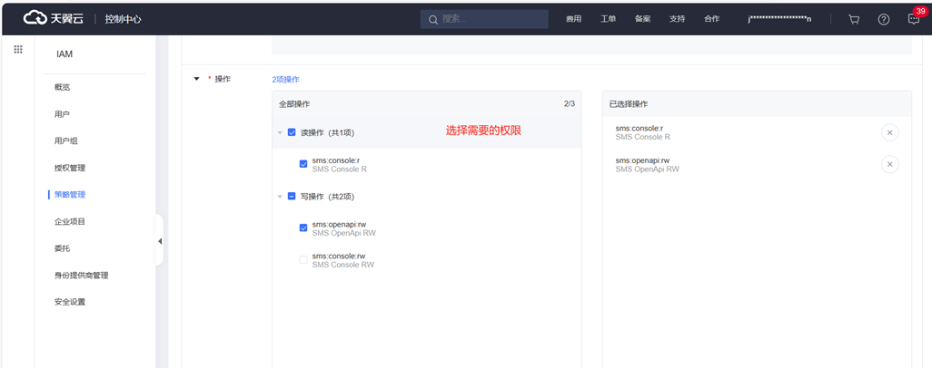
Task: Open the shopping cart icon
Action: [x=854, y=19]
